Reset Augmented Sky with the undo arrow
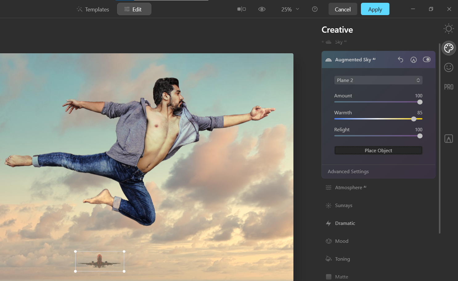The image size is (458, 281). [400, 59]
